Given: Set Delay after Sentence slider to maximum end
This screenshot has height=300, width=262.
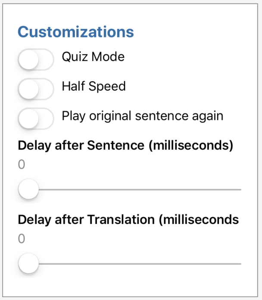Looking at the screenshot, I should coord(240,189).
